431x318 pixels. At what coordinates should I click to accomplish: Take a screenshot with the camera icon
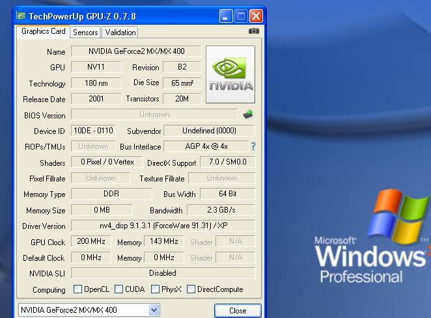click(253, 31)
